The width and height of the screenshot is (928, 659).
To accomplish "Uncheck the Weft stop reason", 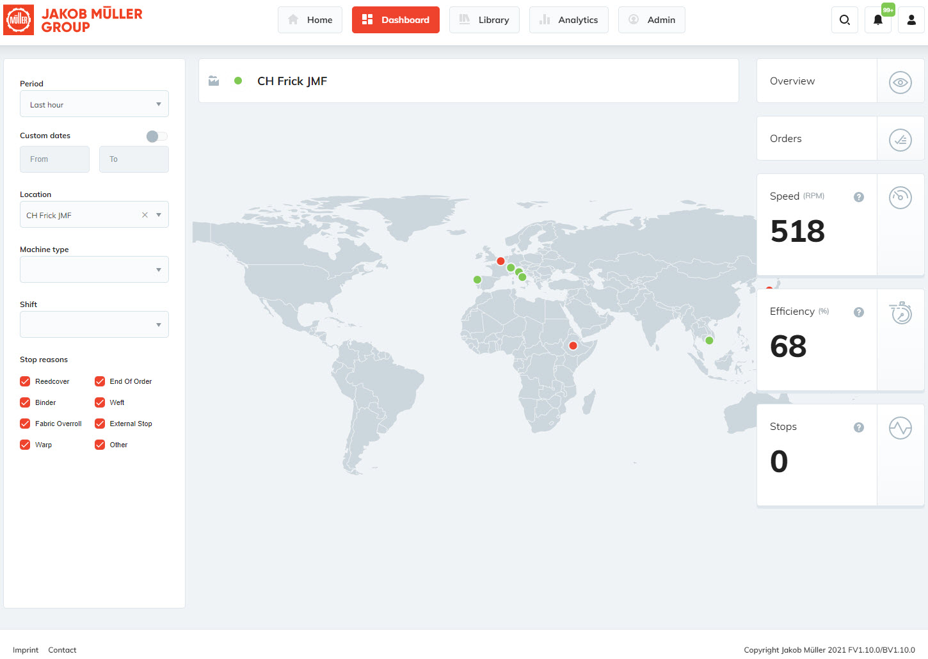I will coord(100,402).
